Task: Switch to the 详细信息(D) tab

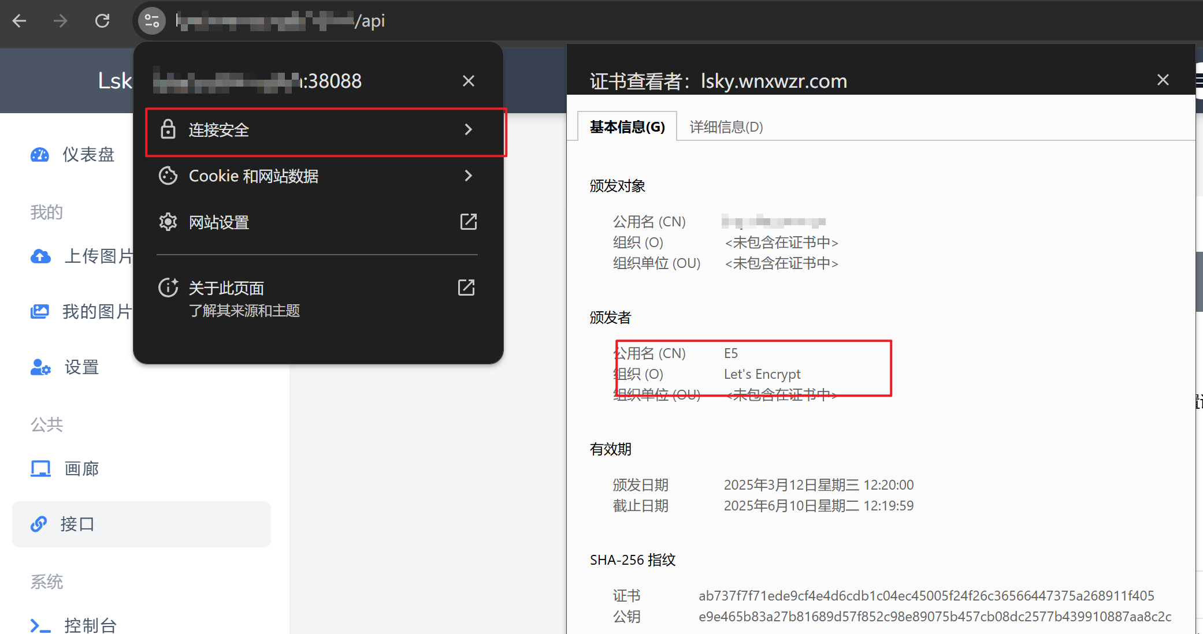Action: click(726, 127)
